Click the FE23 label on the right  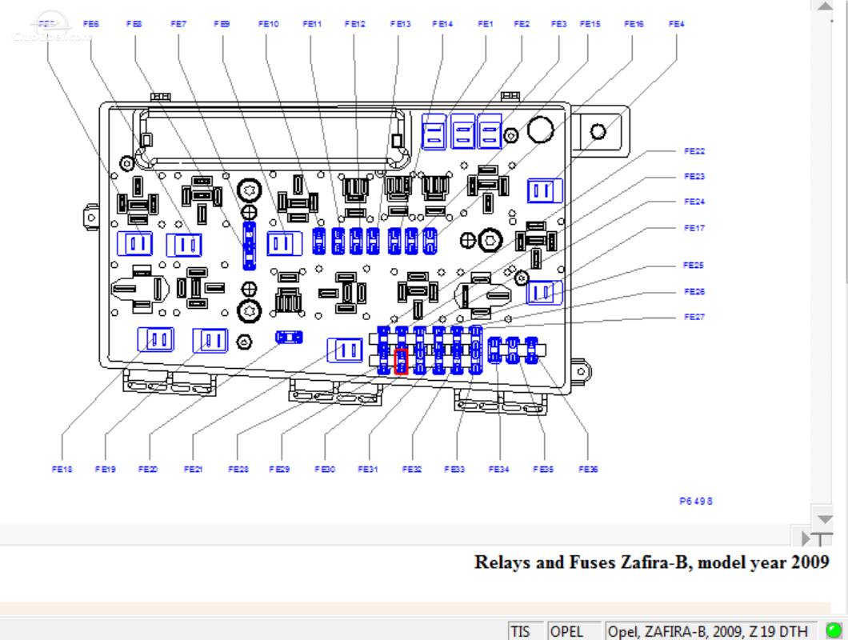coord(694,176)
